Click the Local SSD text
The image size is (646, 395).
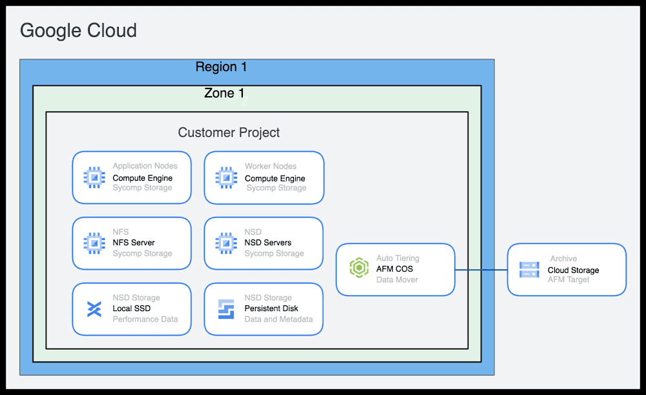tap(132, 308)
